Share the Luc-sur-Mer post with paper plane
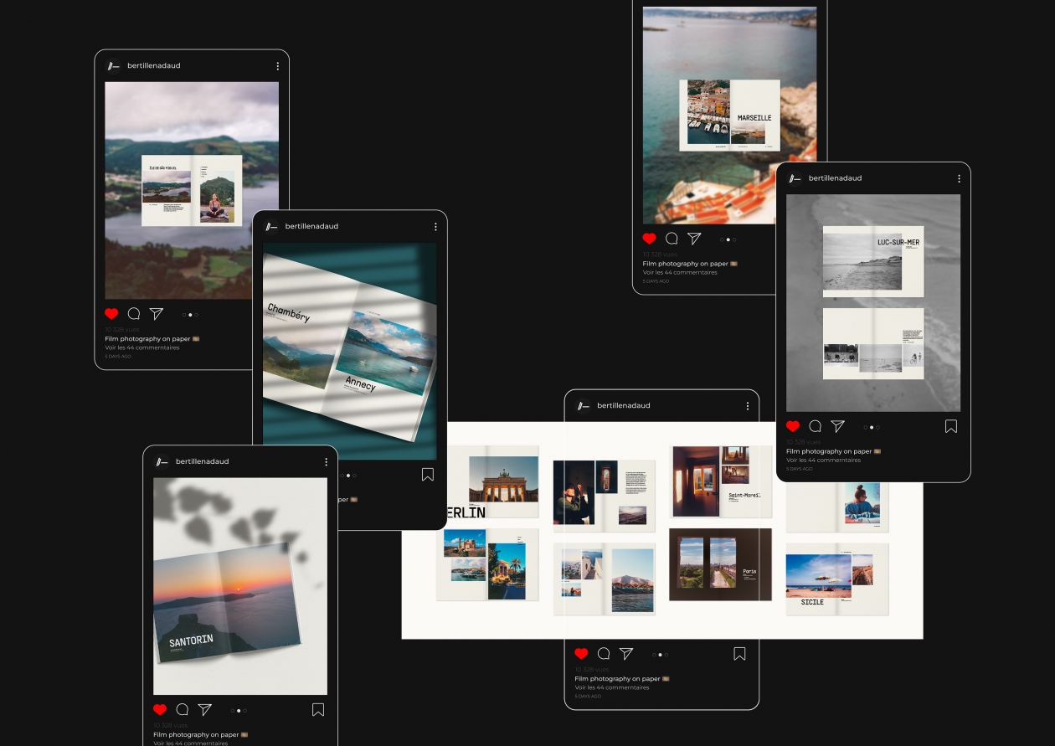The height and width of the screenshot is (746, 1055). [x=837, y=426]
